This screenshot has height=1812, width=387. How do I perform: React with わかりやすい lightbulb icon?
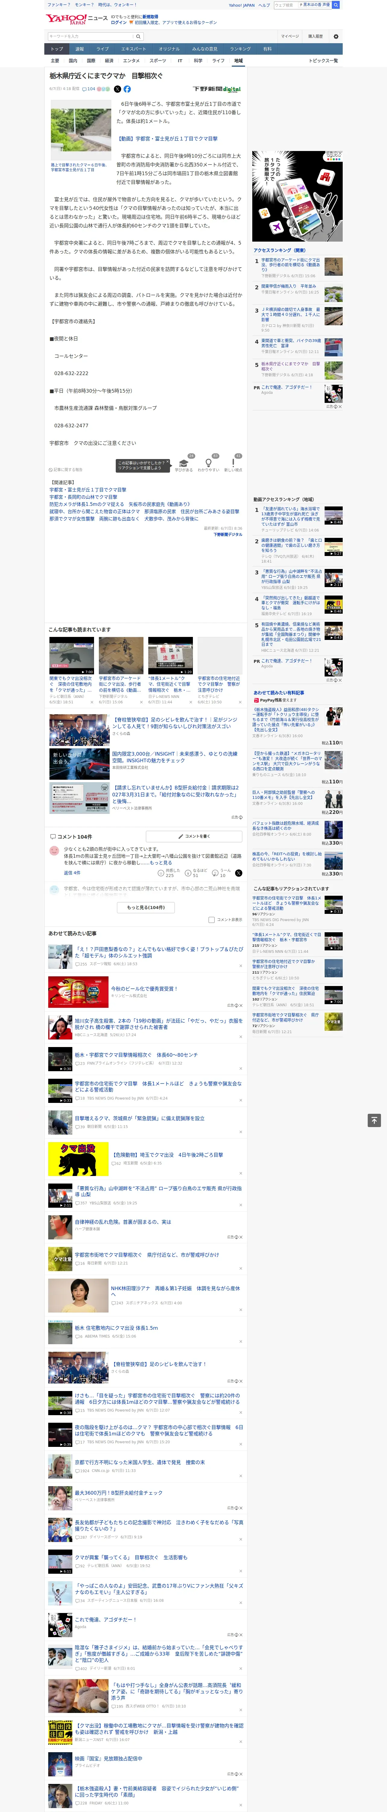click(x=209, y=464)
